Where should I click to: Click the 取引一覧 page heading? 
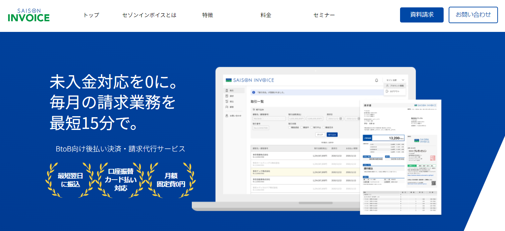pos(257,101)
